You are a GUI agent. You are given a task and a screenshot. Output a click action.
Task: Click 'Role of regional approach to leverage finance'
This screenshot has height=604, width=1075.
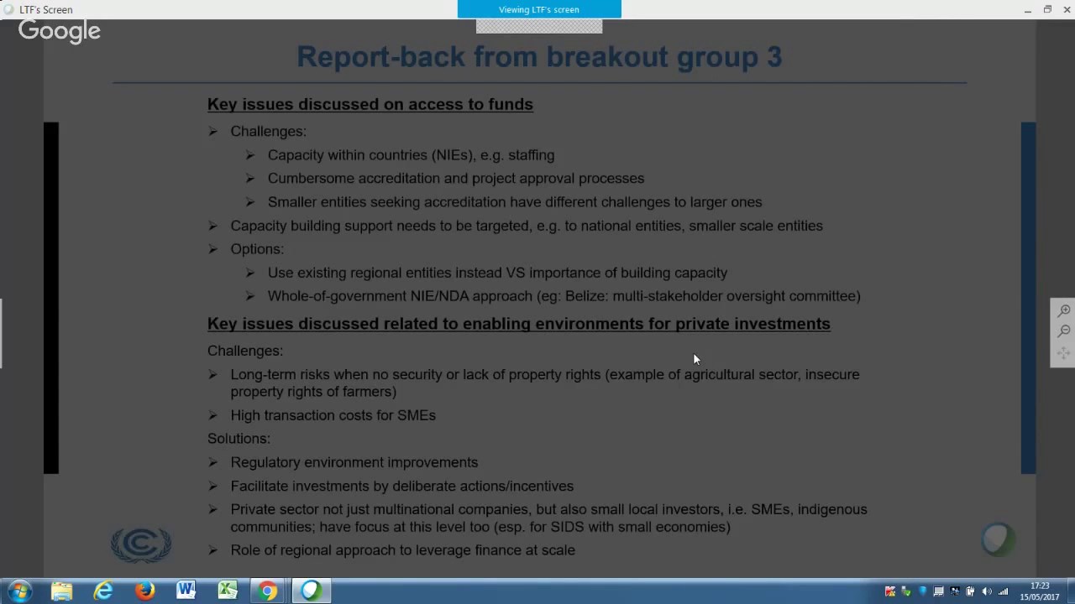point(403,550)
